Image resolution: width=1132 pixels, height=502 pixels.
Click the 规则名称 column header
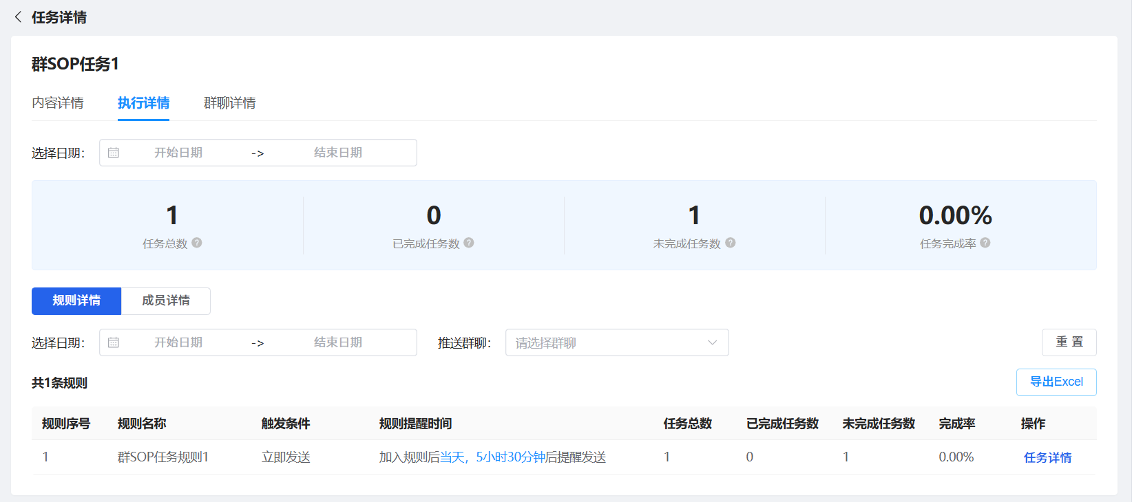point(142,424)
